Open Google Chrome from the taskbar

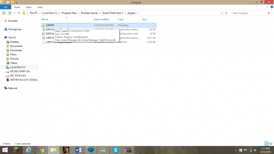(41, 150)
